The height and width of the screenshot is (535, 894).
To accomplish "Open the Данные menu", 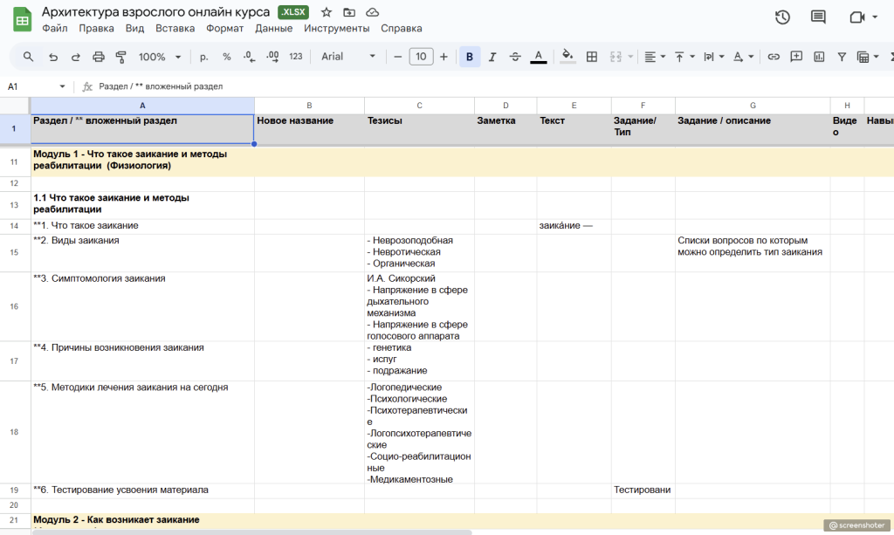I will coord(274,28).
